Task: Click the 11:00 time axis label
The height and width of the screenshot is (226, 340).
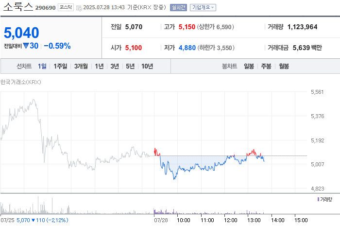Action: pyautogui.click(x=207, y=220)
